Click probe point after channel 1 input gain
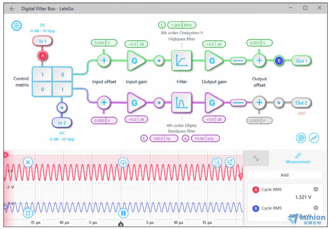This screenshot has width=330, height=229. coord(159,61)
